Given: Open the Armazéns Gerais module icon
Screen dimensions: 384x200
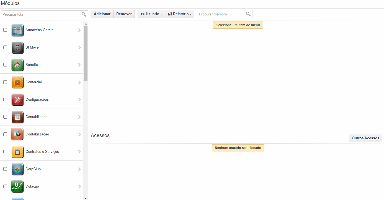Looking at the screenshot, I should [x=17, y=30].
